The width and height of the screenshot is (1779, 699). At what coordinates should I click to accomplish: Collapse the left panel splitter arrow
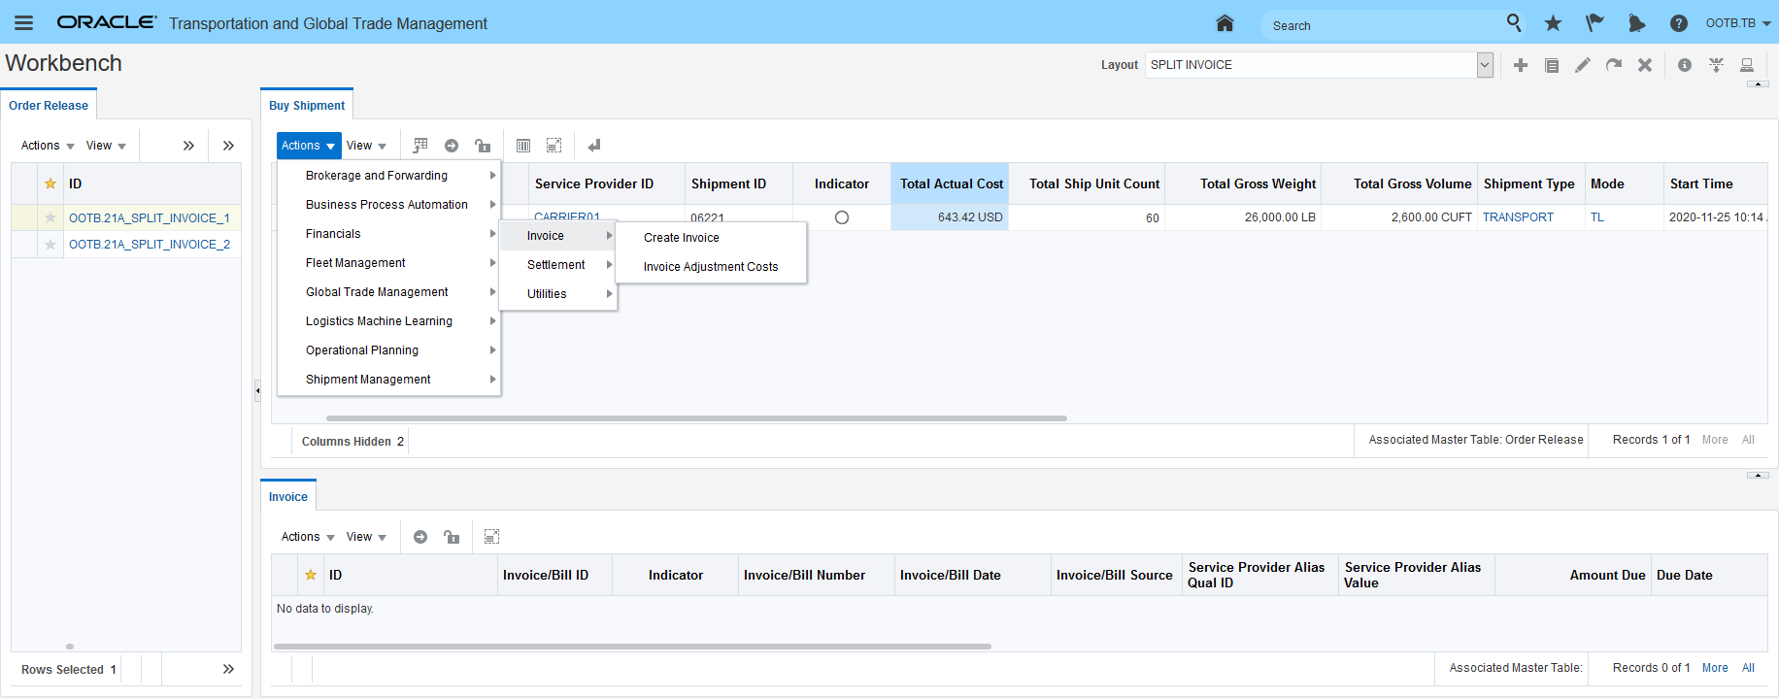coord(257,390)
